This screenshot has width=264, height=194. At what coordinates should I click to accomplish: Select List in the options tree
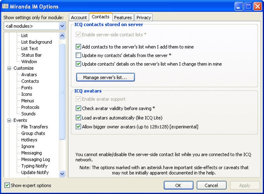click(x=24, y=36)
